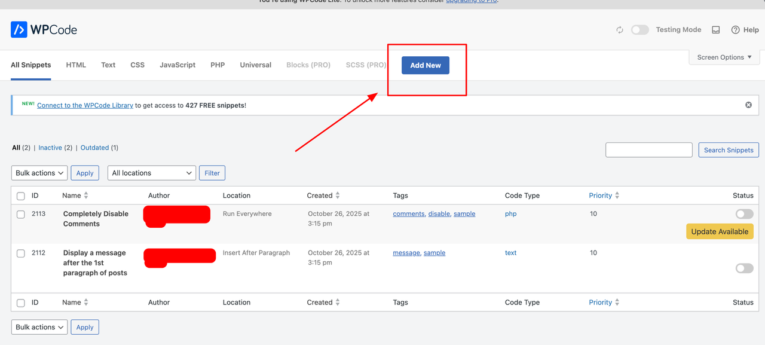Click the message tag link

click(x=406, y=253)
